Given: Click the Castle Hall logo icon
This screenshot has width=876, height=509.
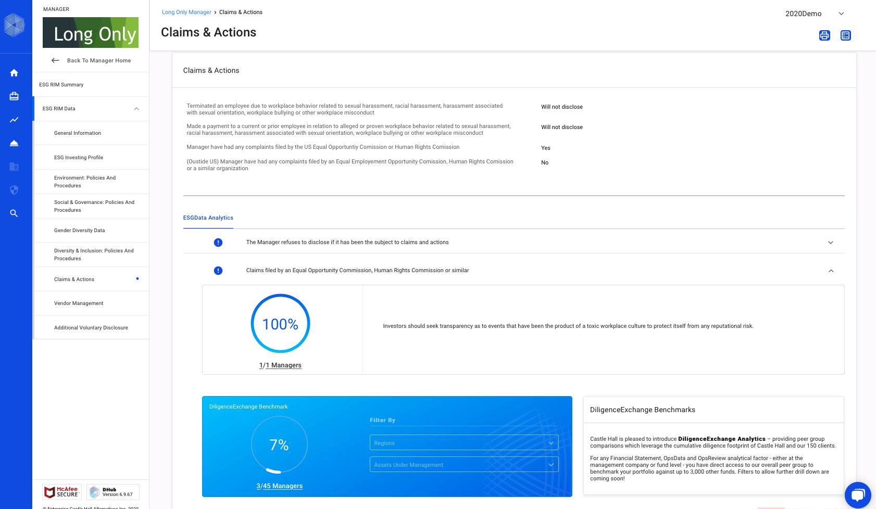Looking at the screenshot, I should point(15,24).
